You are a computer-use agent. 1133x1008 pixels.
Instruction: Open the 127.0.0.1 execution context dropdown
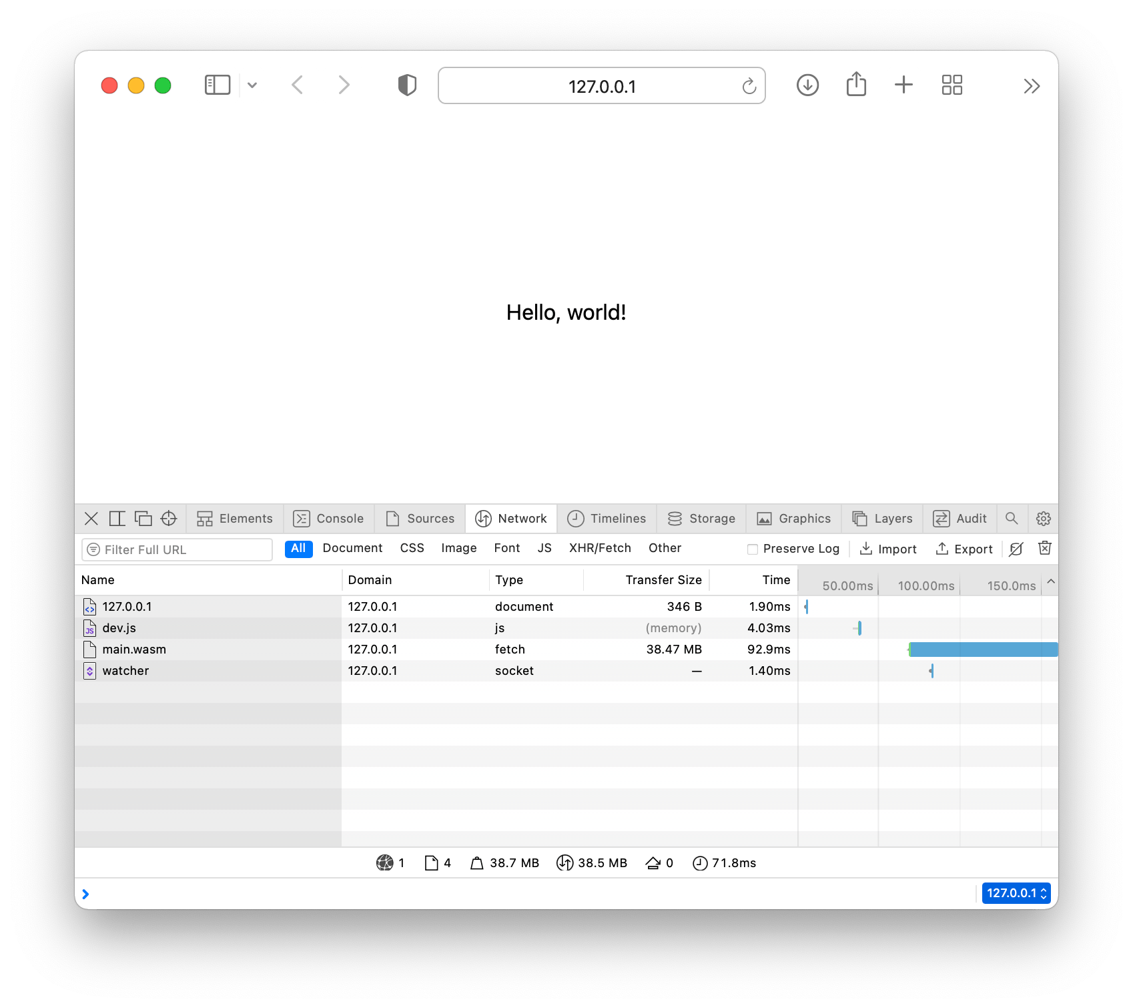[x=1016, y=893]
